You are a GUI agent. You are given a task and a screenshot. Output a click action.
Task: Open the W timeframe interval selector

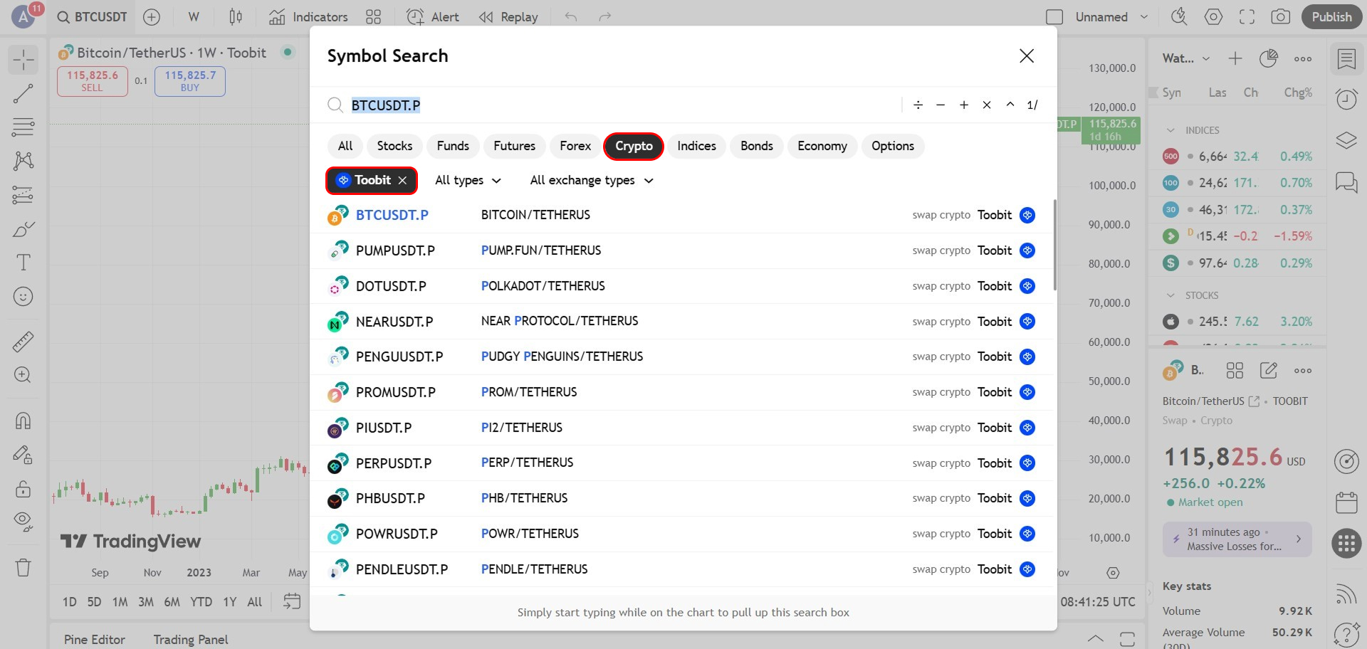click(x=194, y=17)
